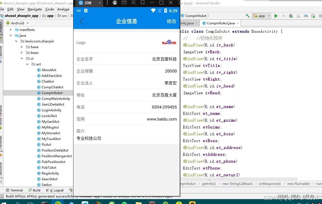Click the new StringCallback breadcrumb
The image size is (322, 204).
pos(237,184)
